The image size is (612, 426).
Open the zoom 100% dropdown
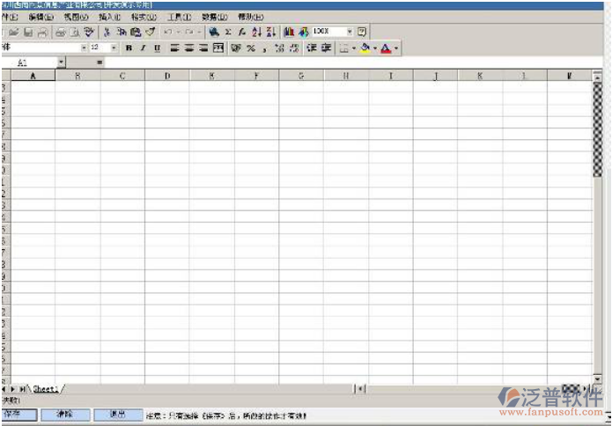tap(350, 32)
